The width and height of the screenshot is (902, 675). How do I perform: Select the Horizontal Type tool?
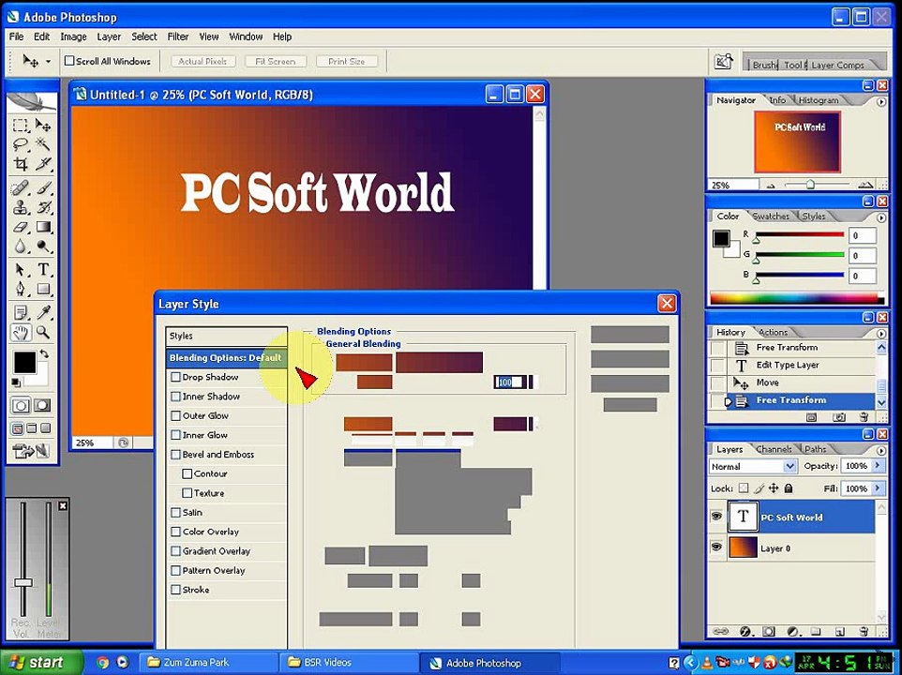43,270
